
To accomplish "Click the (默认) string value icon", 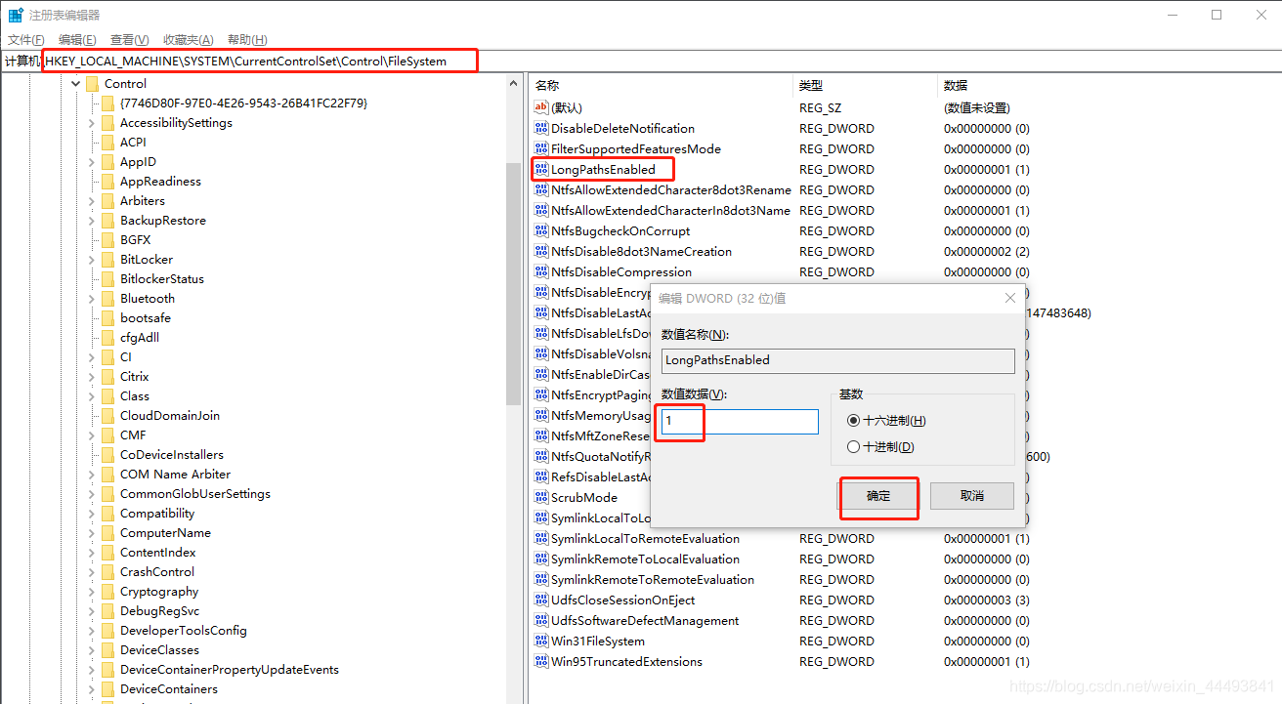I will tap(541, 107).
